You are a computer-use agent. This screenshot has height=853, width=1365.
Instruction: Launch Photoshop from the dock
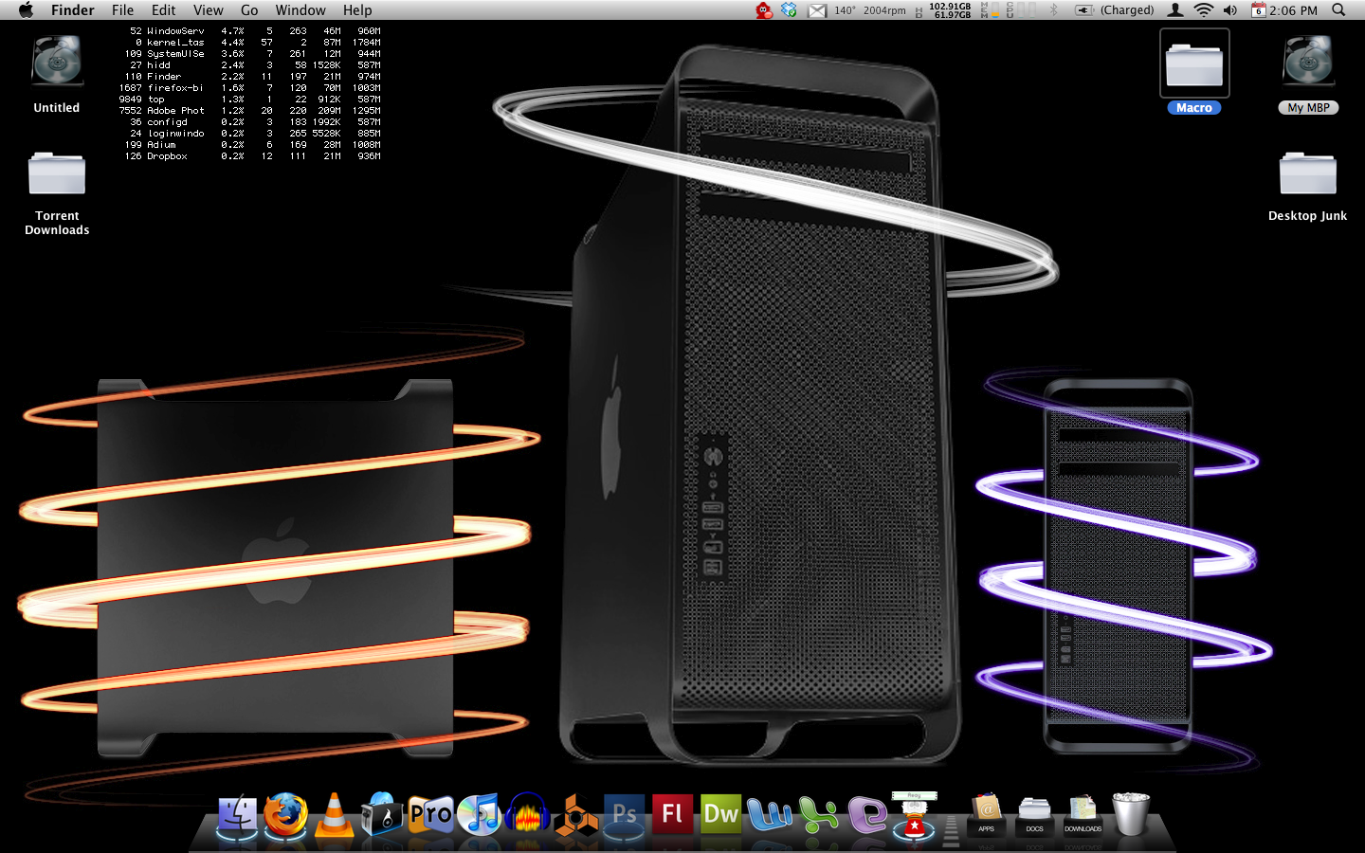624,815
